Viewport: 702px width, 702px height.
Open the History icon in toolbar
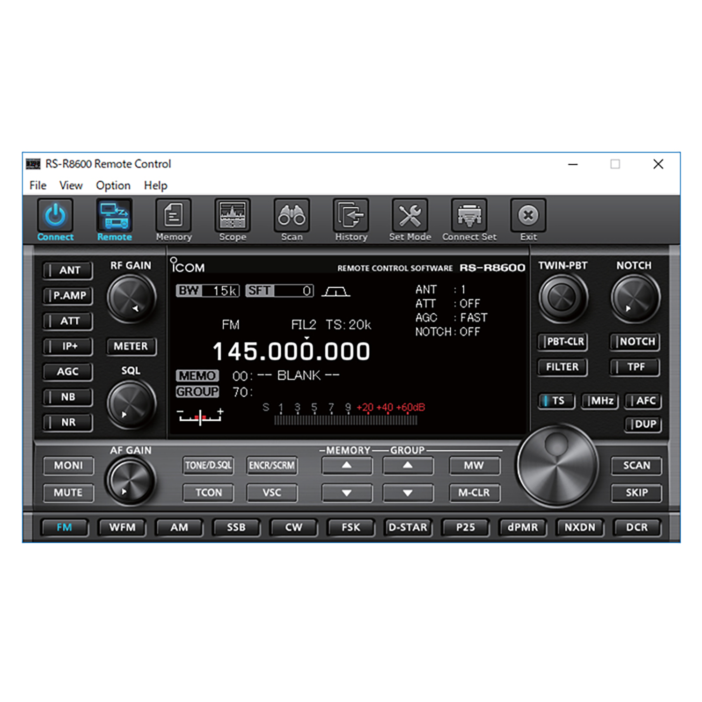coord(351,216)
